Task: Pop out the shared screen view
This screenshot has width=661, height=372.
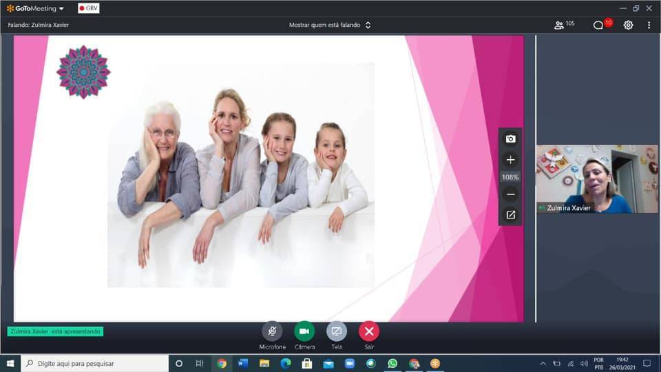Action: [x=510, y=215]
